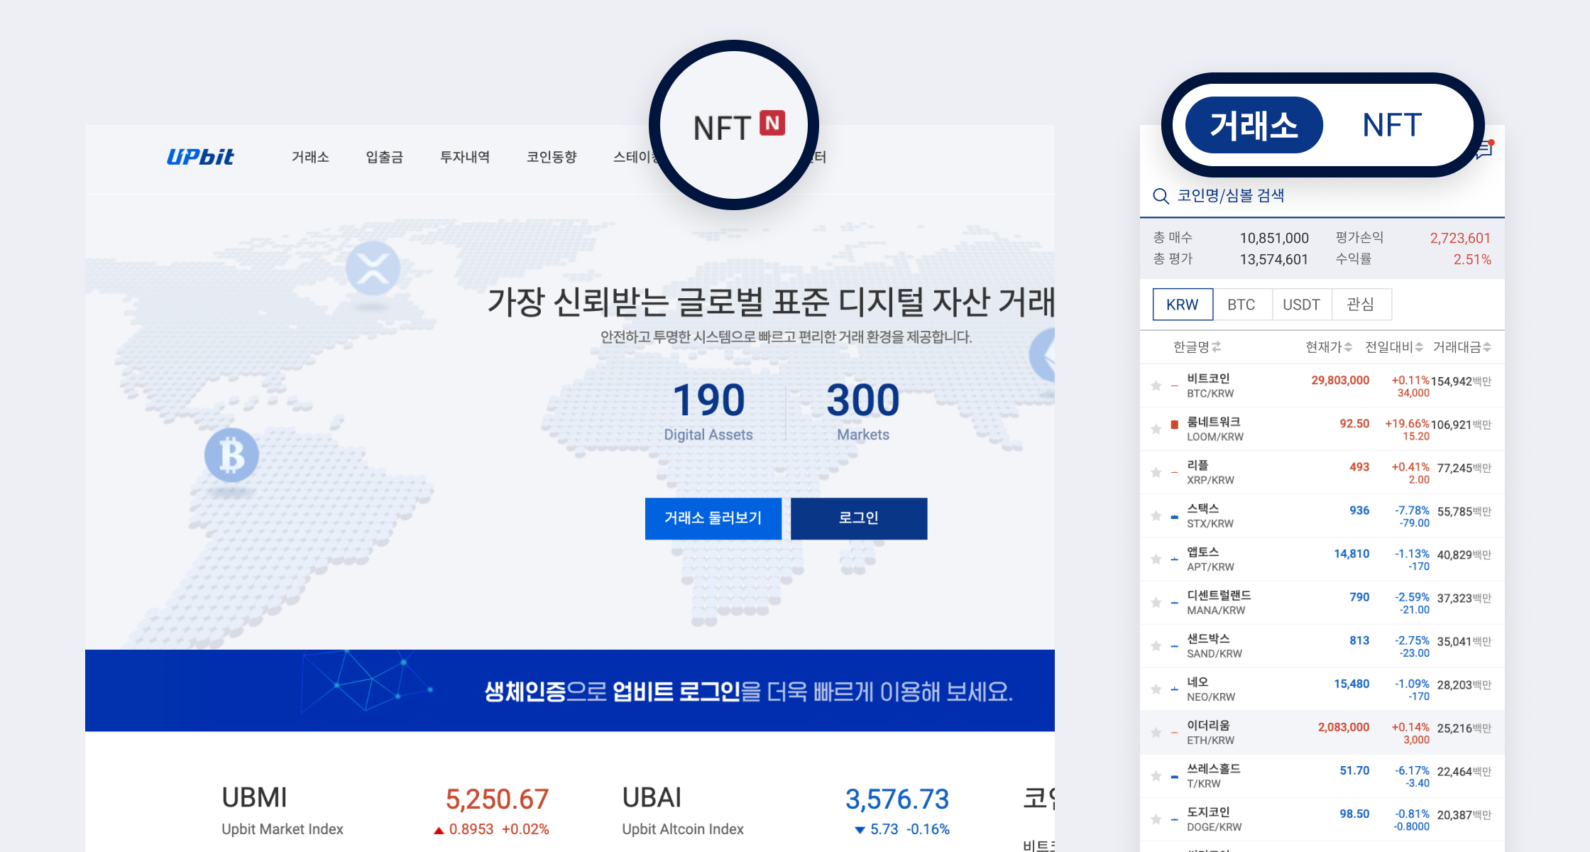
Task: Favorite 네오 with star icon
Action: point(1156,689)
